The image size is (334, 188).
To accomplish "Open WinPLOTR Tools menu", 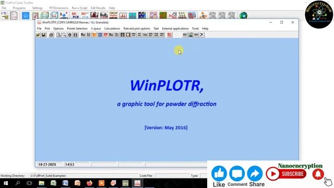I will tap(195, 29).
